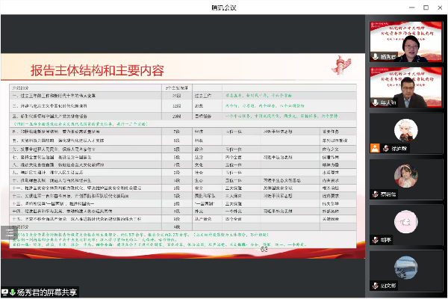Click the screen-share icon in bottom-left label
This screenshot has width=448, height=299.
(x=5, y=292)
